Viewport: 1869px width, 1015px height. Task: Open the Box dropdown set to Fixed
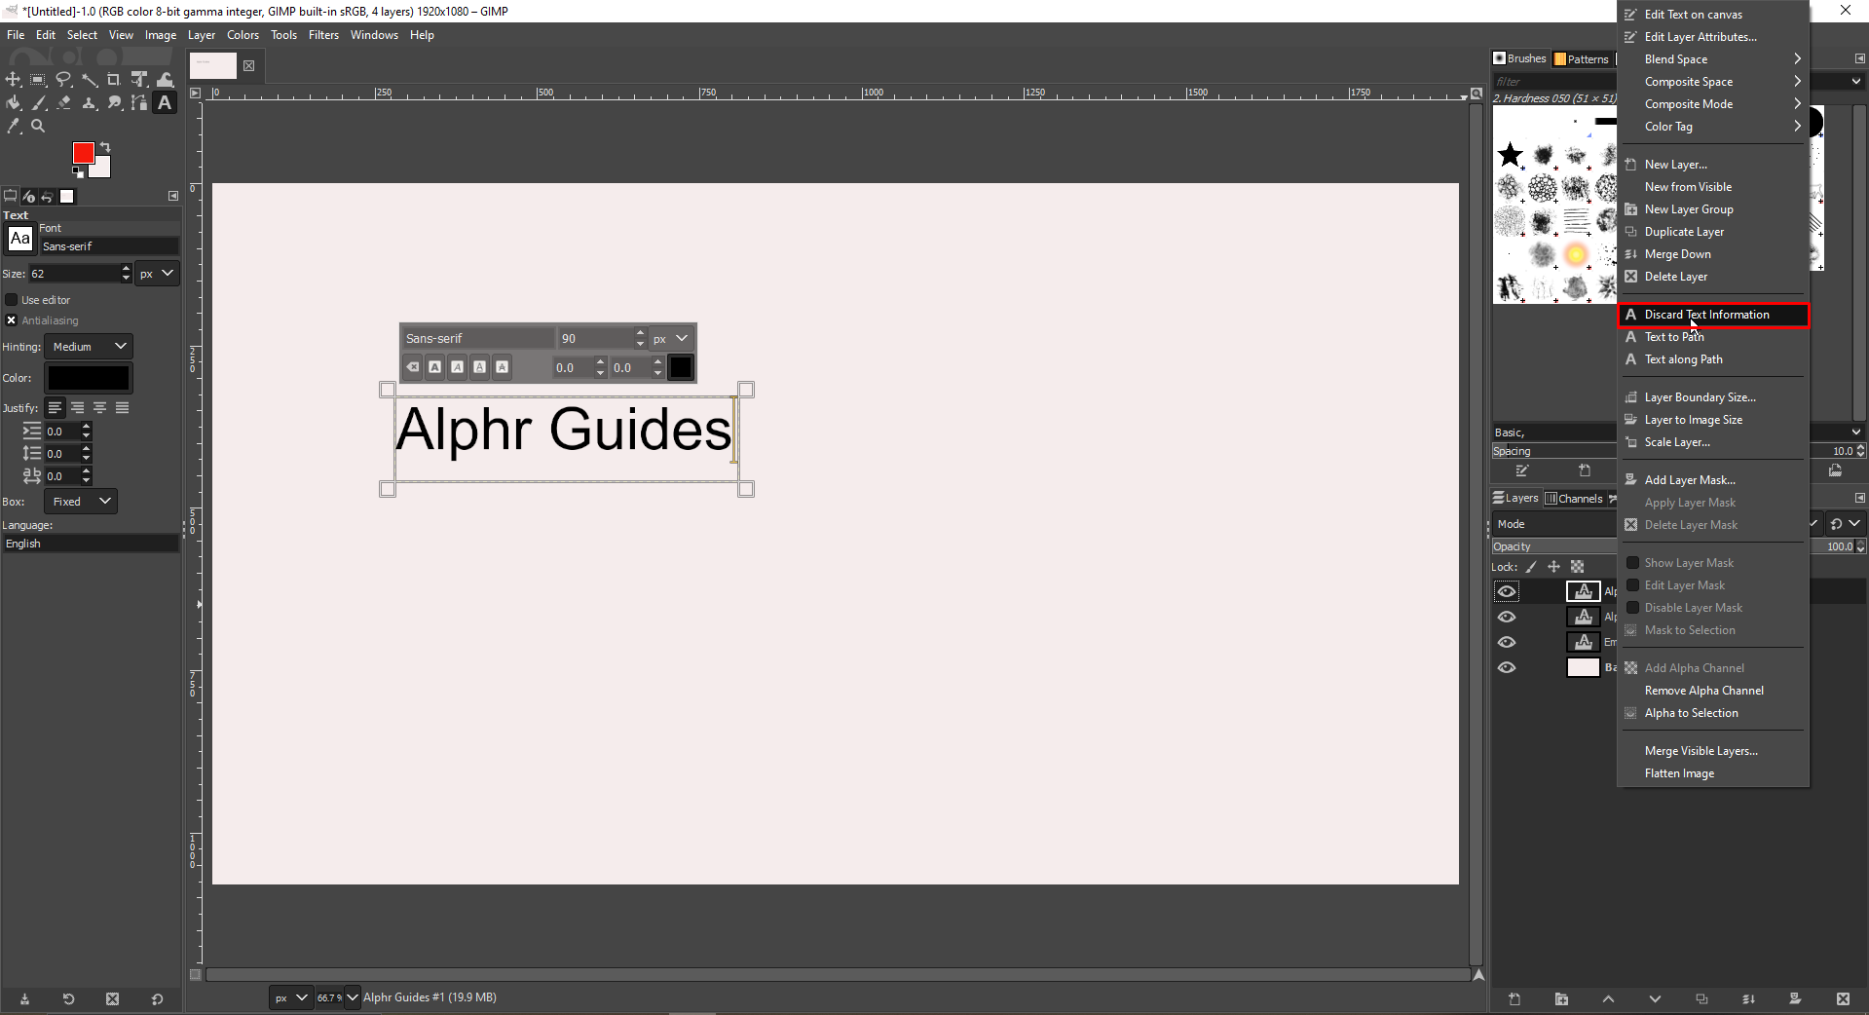tap(81, 502)
